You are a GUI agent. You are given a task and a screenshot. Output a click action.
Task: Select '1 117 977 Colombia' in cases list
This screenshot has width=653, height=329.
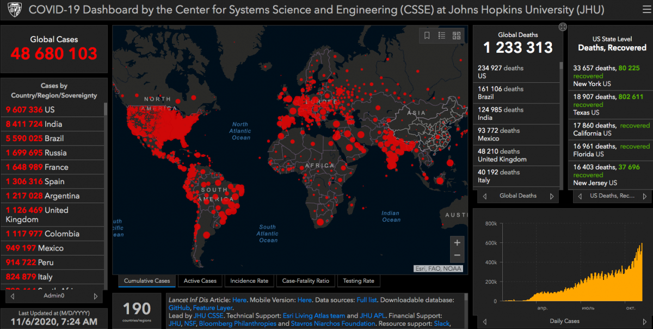53,234
